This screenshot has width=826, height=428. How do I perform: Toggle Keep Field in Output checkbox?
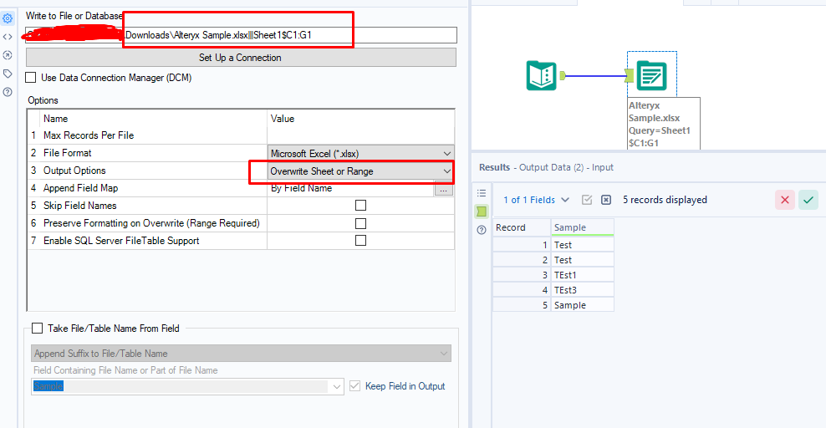355,386
